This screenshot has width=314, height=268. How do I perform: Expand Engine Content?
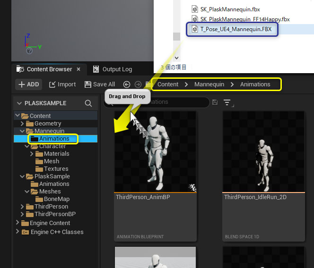click(17, 222)
